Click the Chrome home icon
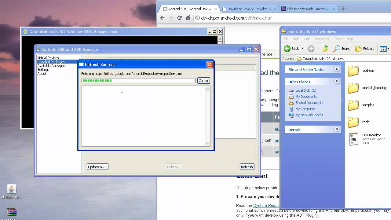This screenshot has height=220, width=391. click(188, 18)
